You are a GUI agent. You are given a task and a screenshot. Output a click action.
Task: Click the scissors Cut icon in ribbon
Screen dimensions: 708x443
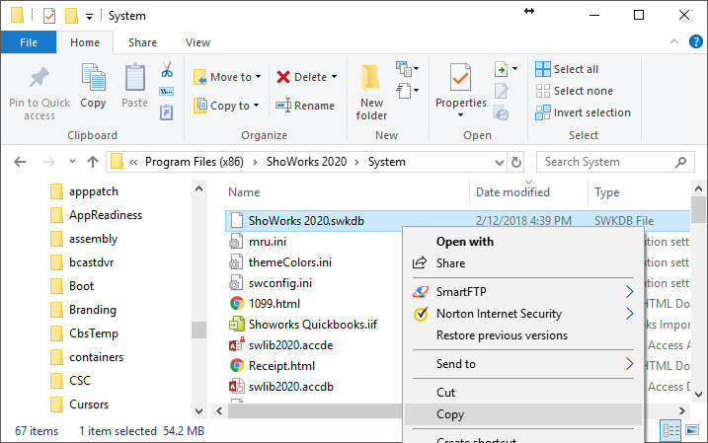coord(167,69)
